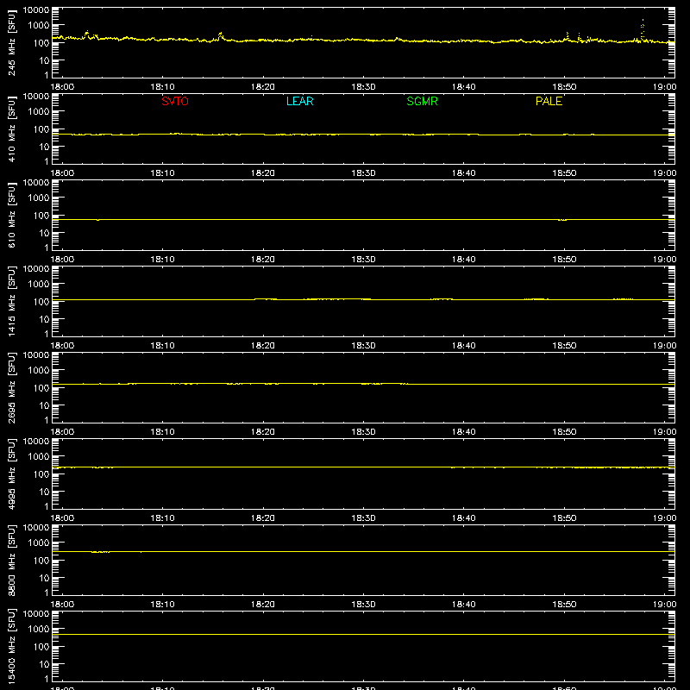Click 18:40 label under the 410 MHz plot
Screen dimensions: 690x690
click(464, 173)
